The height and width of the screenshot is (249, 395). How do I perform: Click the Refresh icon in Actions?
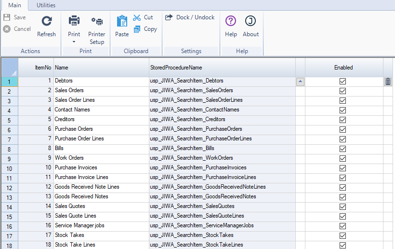(46, 21)
